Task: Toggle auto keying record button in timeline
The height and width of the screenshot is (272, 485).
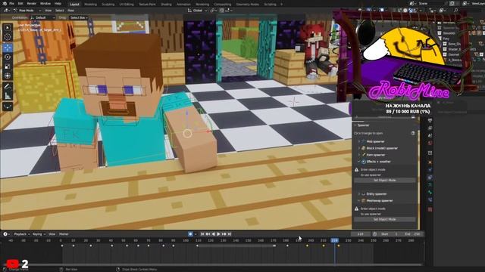Action: point(190,234)
